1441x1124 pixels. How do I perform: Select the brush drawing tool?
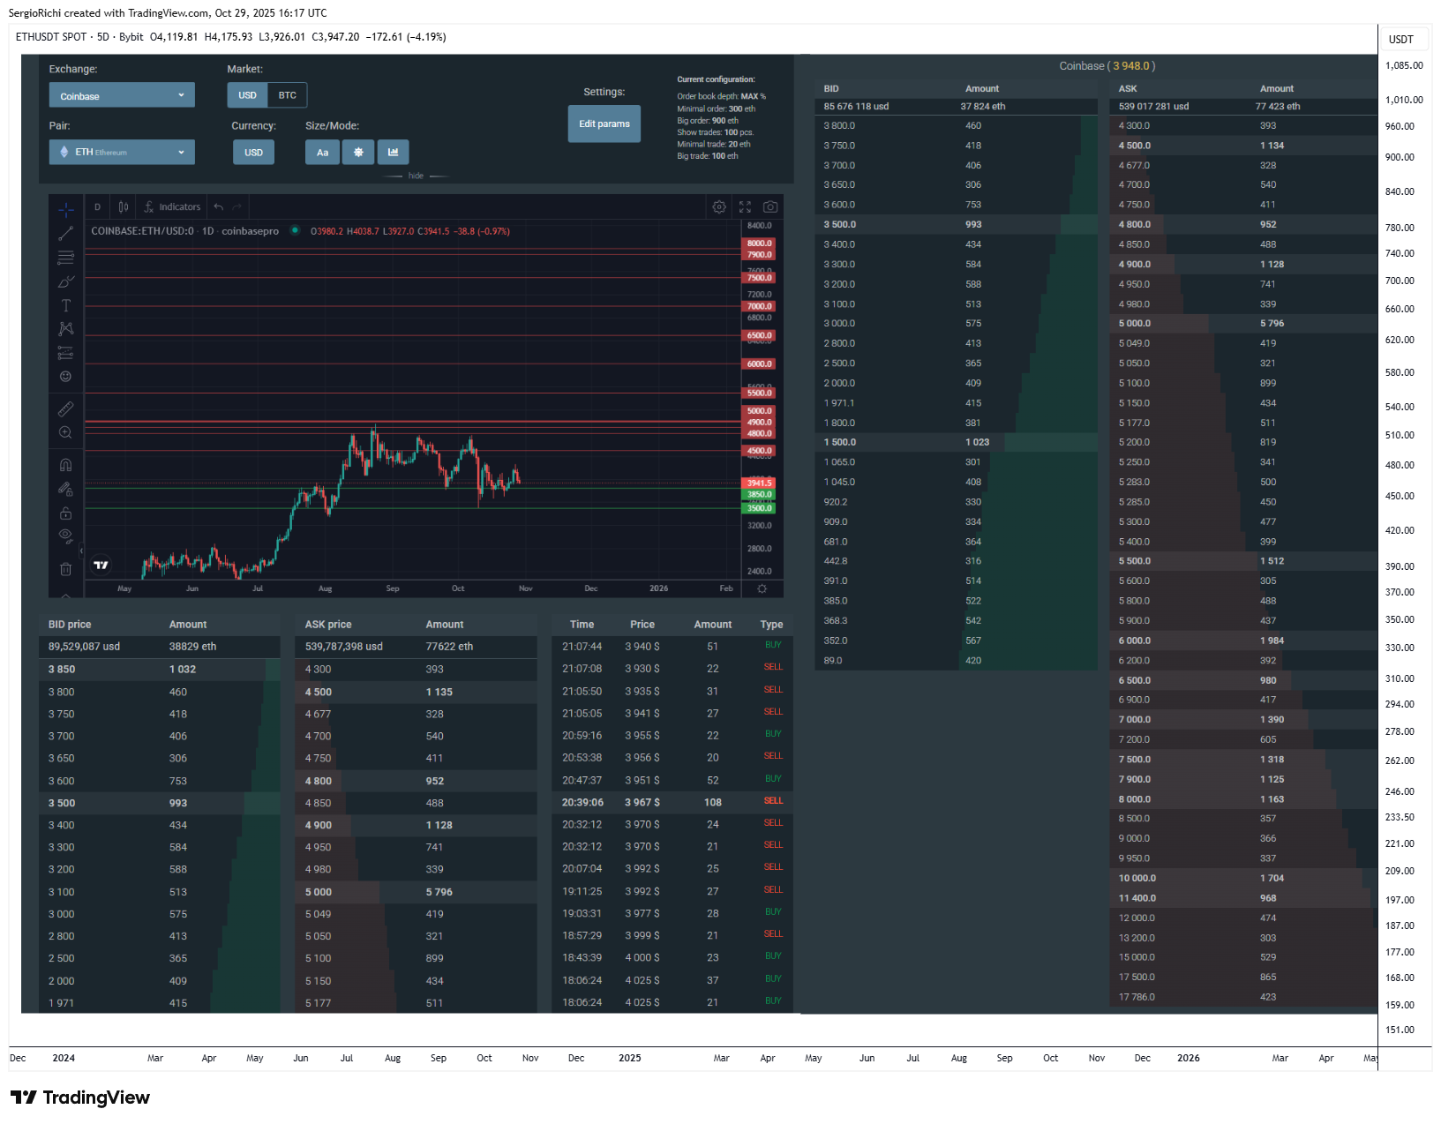point(65,281)
